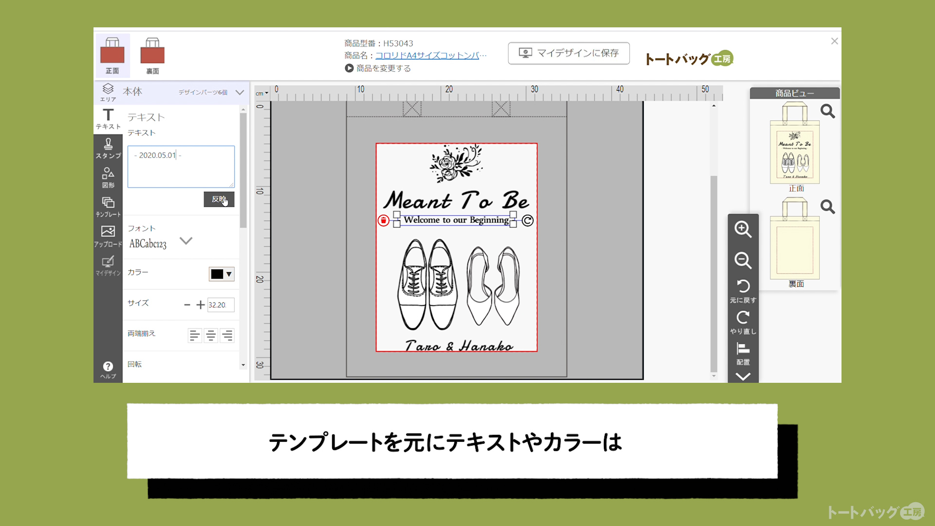
Task: Align text right
Action: point(227,336)
